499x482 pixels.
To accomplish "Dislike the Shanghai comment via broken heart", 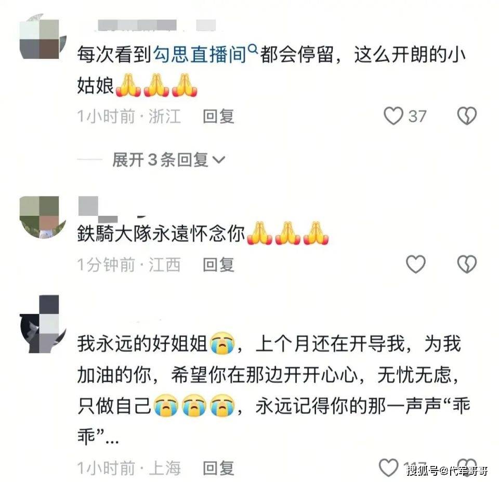I will 467,467.
